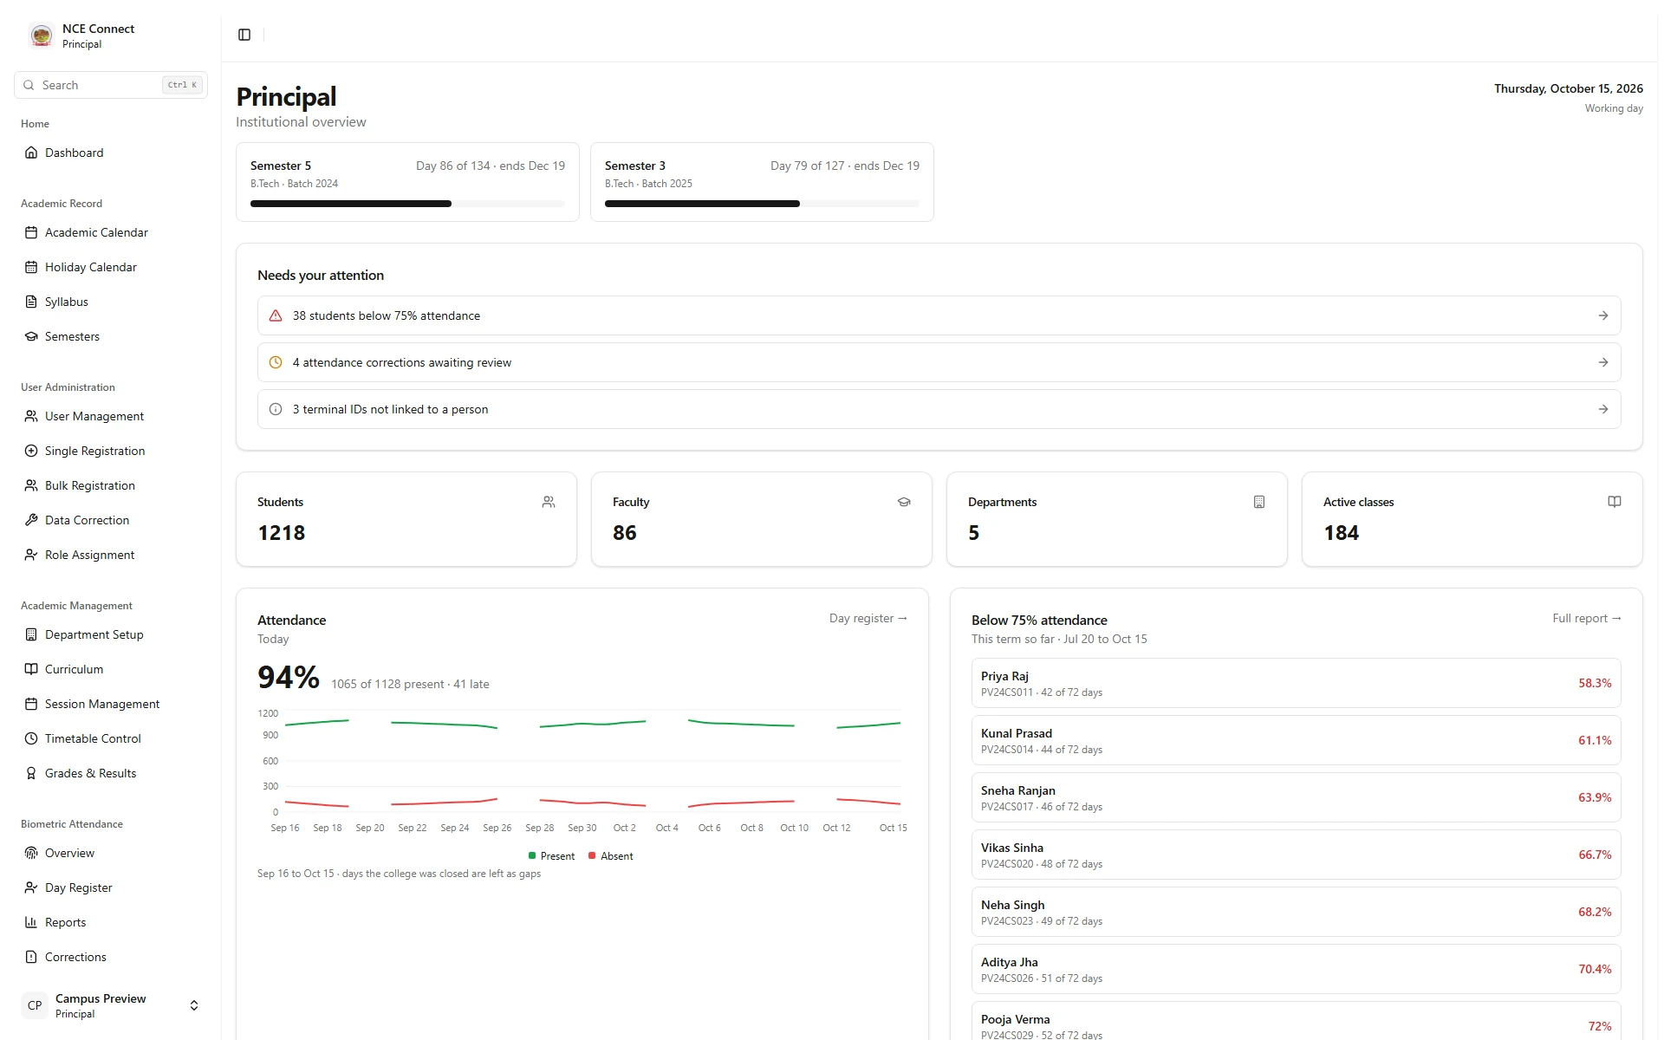1664x1040 pixels.
Task: Click the NCE Connect logo
Action: [x=41, y=36]
